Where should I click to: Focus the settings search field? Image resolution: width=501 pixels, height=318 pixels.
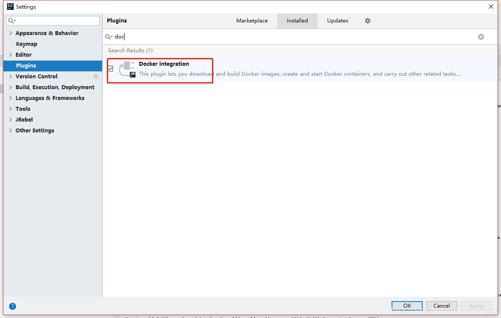(53, 21)
